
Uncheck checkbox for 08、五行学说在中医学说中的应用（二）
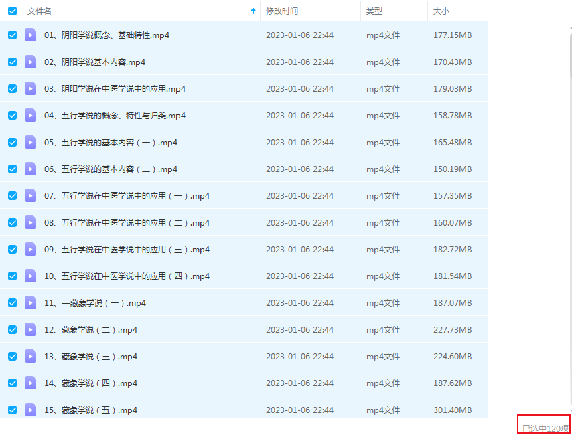[13, 222]
